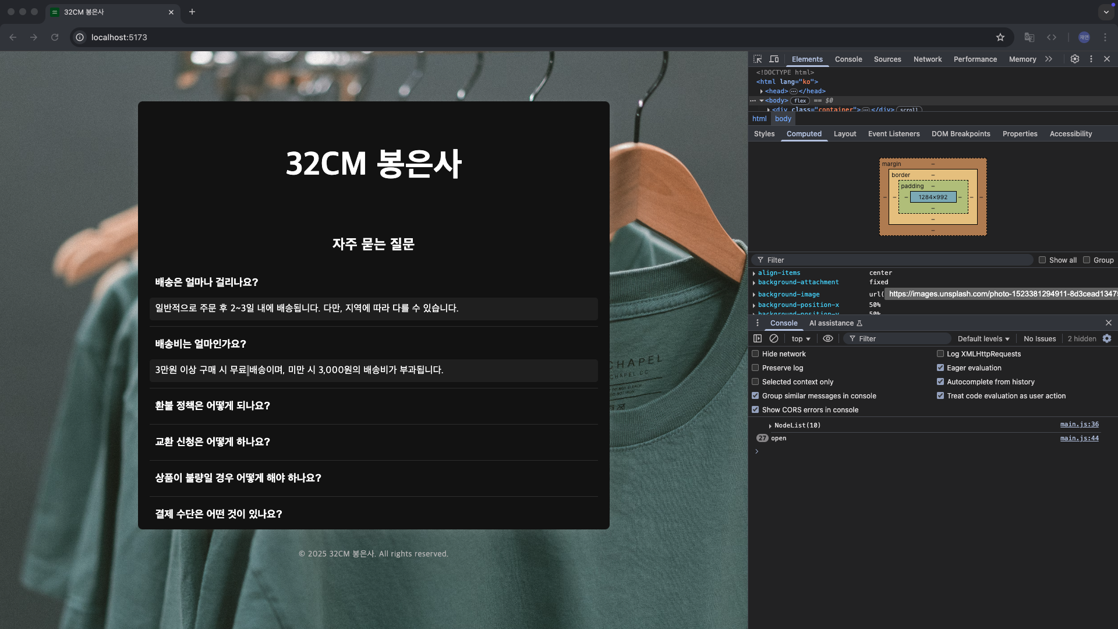Open the AI assistance drawer tab

coord(836,323)
